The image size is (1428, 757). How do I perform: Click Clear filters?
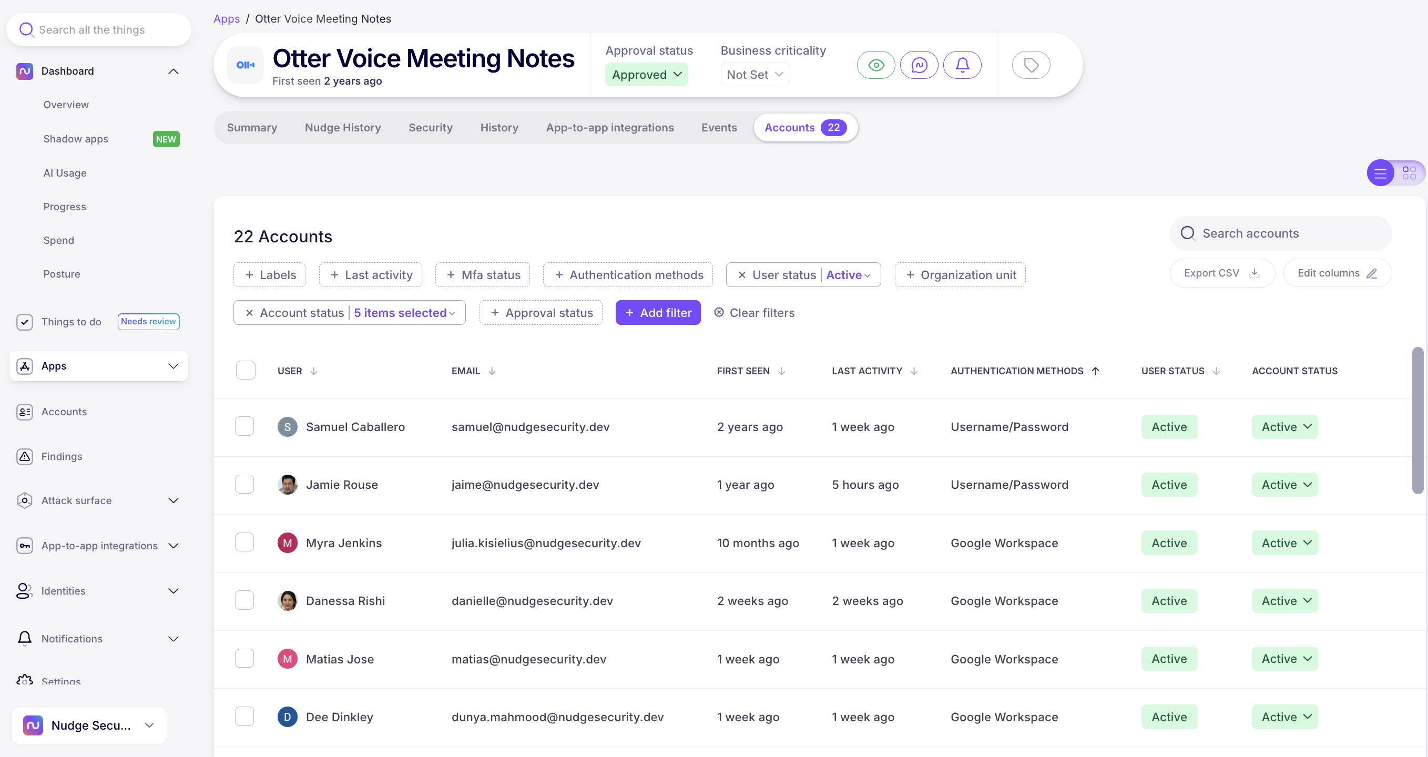point(754,313)
